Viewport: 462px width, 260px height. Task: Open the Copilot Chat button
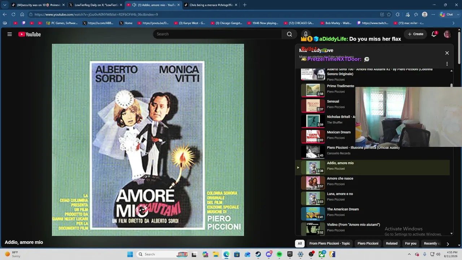(x=446, y=14)
